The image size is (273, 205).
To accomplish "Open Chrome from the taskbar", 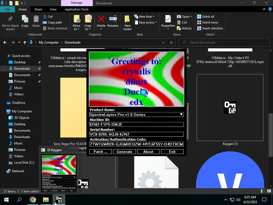I will [x=33, y=200].
